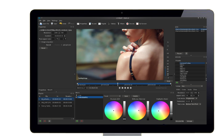Click the filter preset Delete button

tap(135, 96)
